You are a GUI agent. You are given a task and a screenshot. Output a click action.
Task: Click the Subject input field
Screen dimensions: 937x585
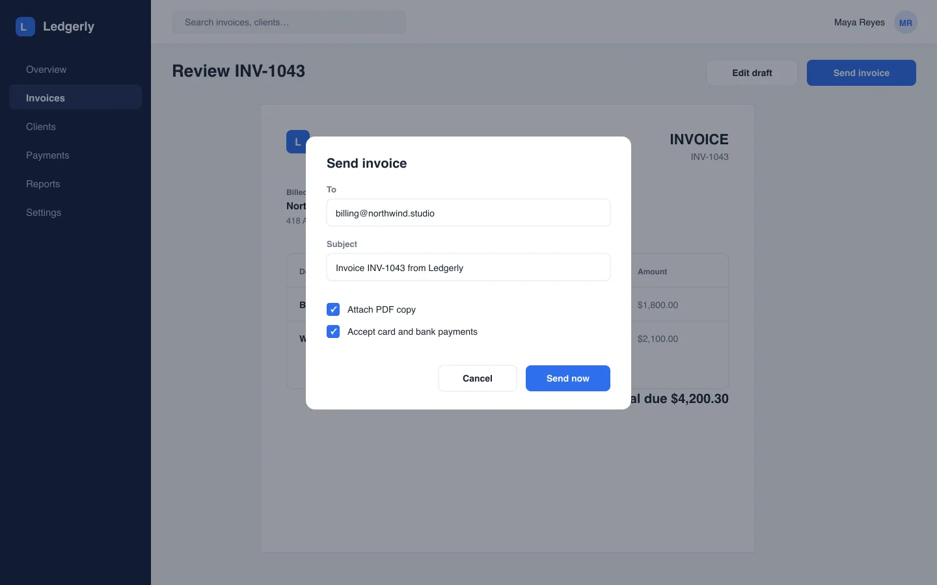468,267
